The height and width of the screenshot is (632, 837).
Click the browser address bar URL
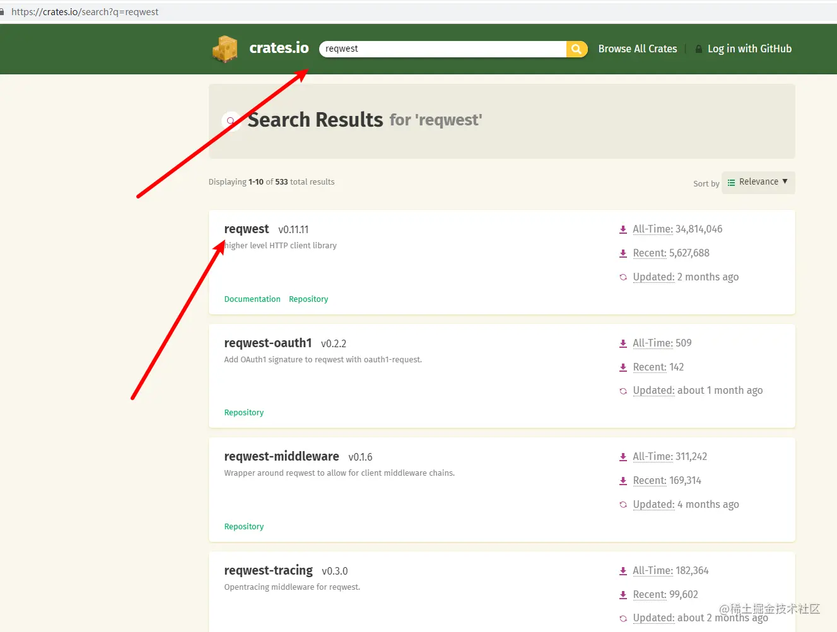(85, 12)
